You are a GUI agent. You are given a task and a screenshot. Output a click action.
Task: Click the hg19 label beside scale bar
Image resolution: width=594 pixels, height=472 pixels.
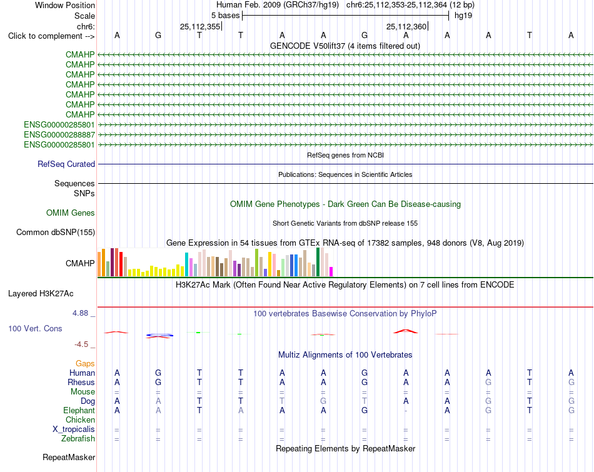(x=463, y=16)
